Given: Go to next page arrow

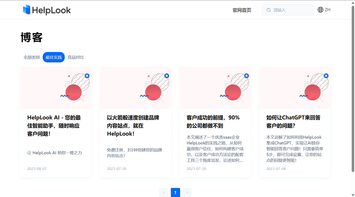Looking at the screenshot, I should pyautogui.click(x=187, y=192).
